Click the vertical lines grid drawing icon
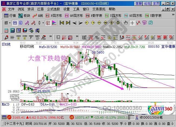 coord(12,37)
